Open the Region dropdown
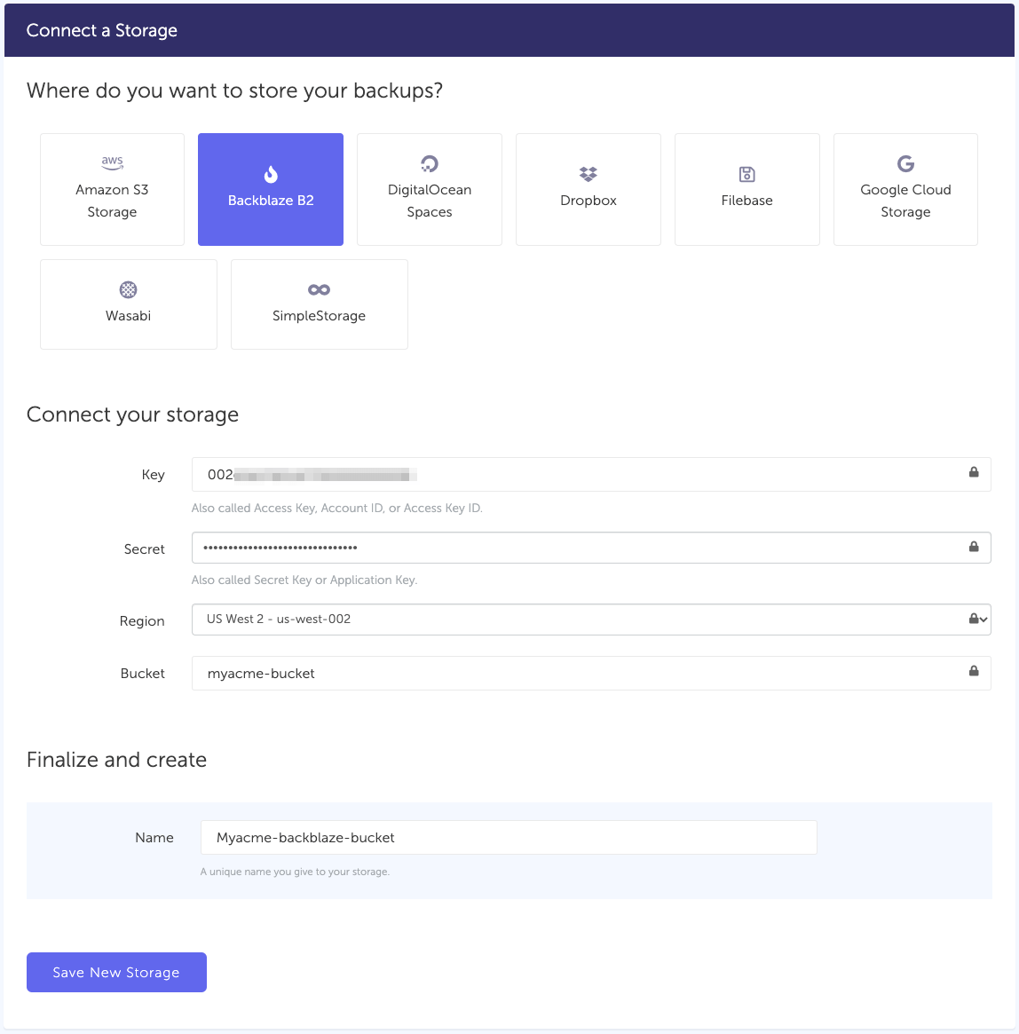The image size is (1019, 1034). click(x=577, y=620)
